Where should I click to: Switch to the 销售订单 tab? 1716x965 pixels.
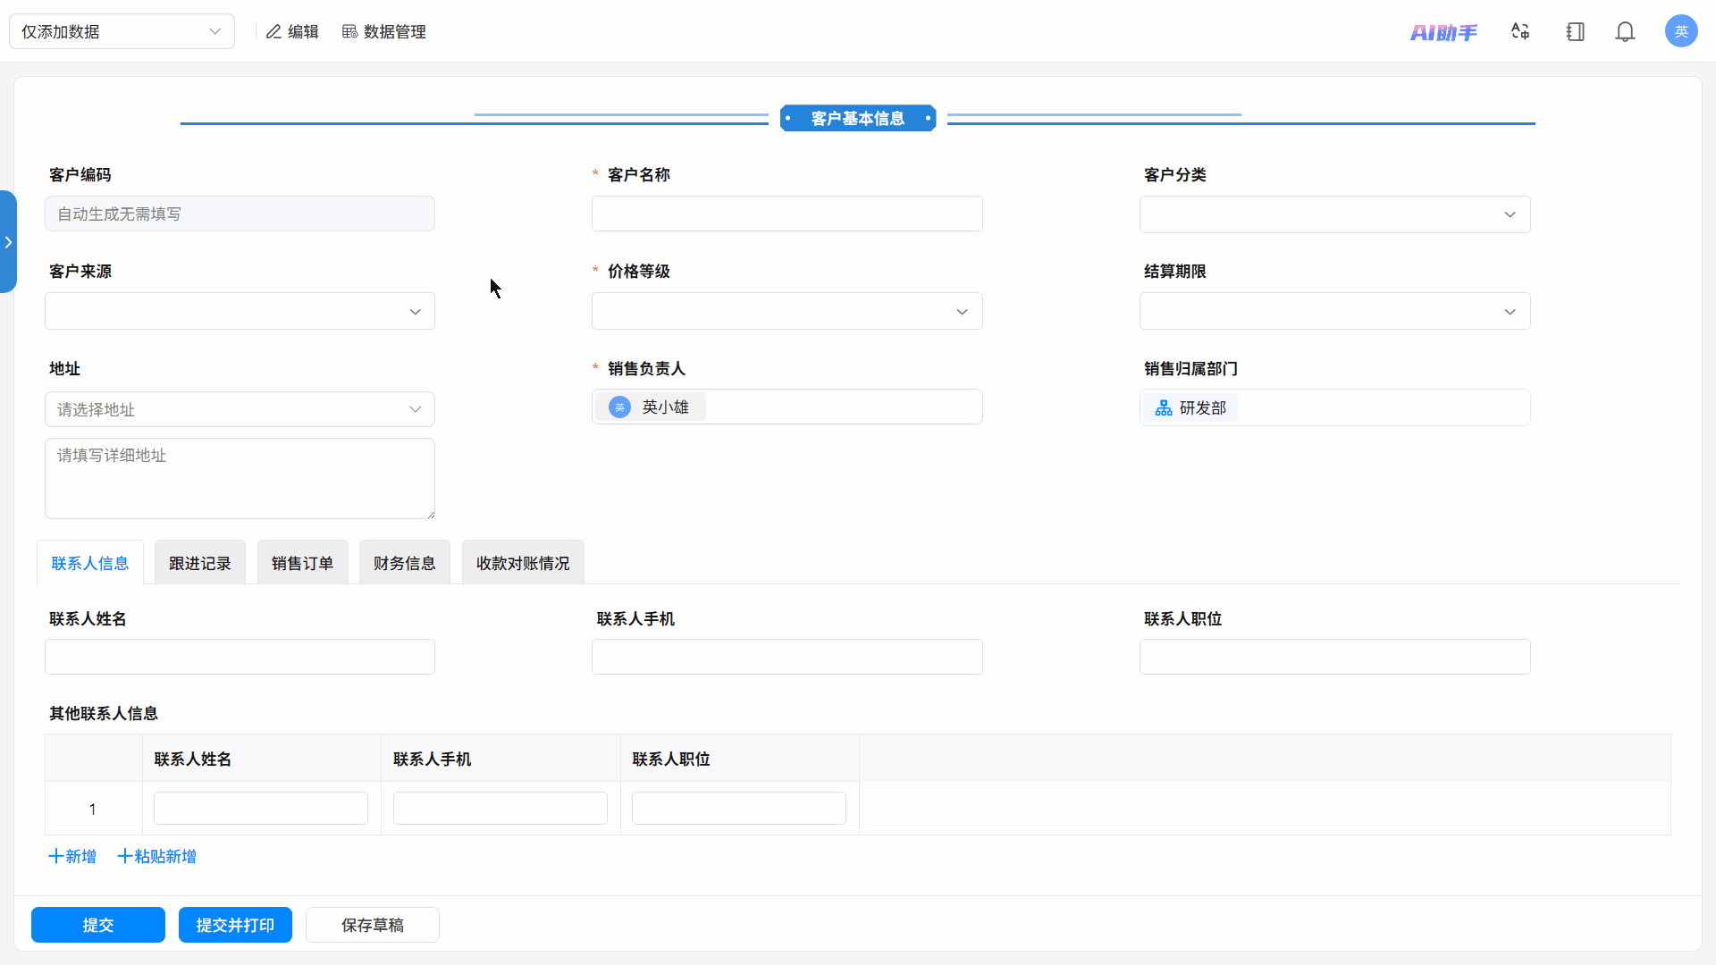pyautogui.click(x=302, y=563)
